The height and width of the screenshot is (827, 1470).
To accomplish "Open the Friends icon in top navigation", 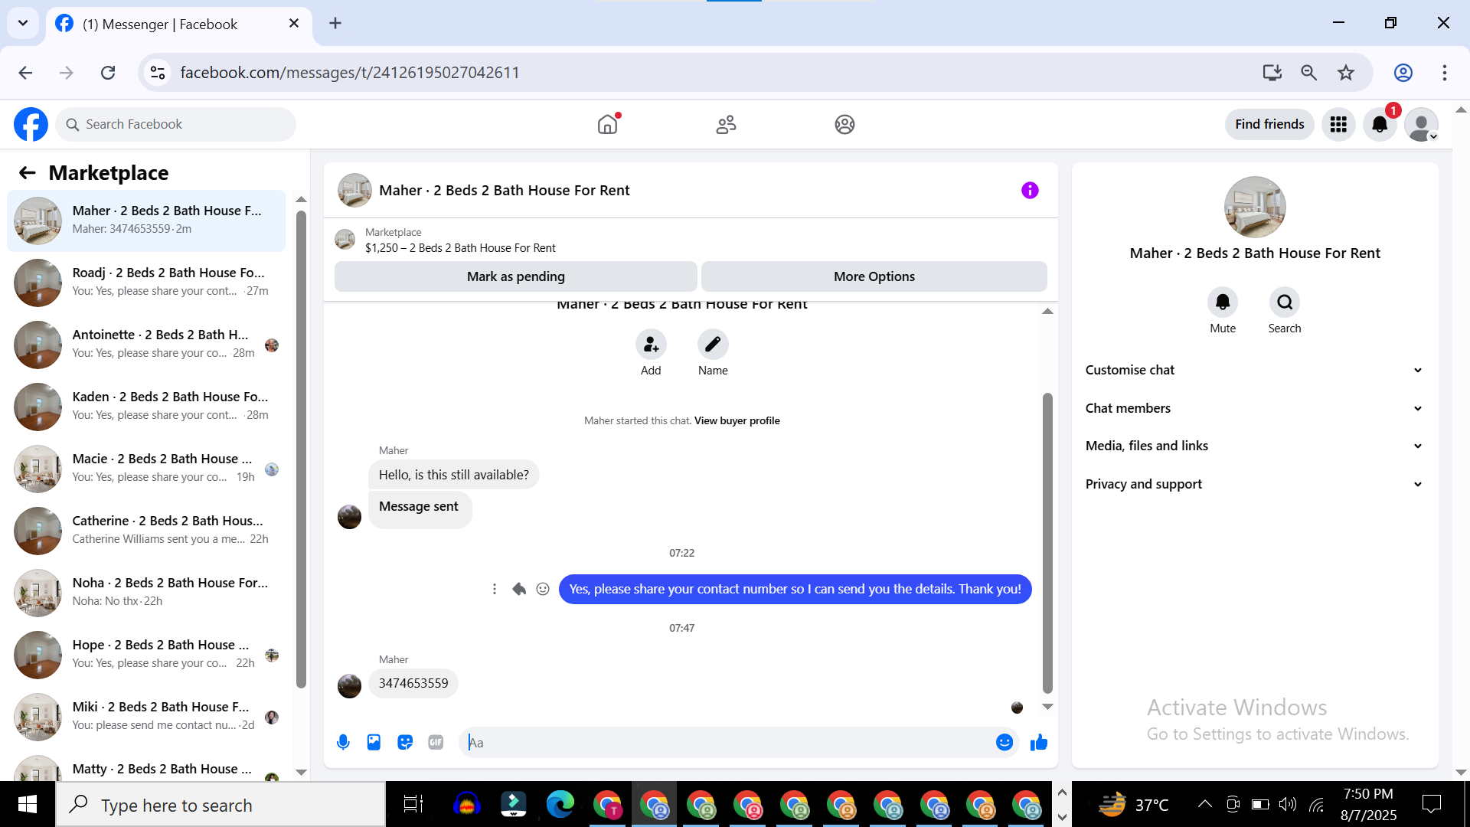I will click(726, 124).
